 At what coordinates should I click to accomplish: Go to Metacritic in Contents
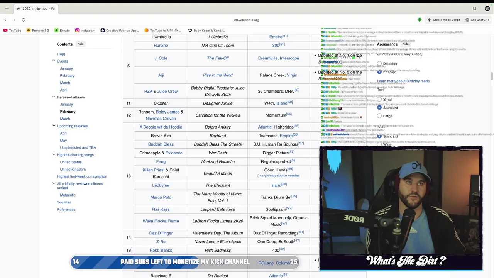click(68, 195)
